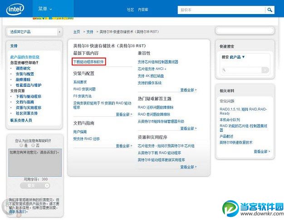Open 用户指南 link
284x220 pixels.
[x=80, y=132]
